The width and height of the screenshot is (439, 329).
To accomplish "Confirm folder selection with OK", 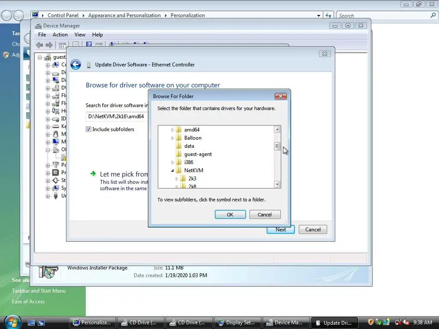I will pyautogui.click(x=230, y=215).
